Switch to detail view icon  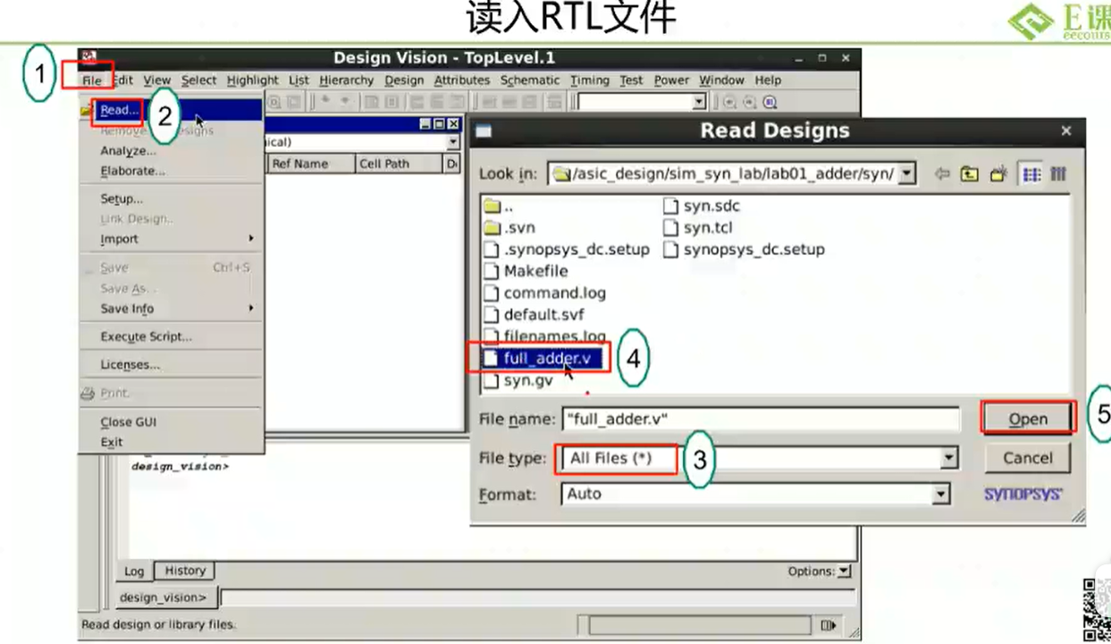(1059, 174)
